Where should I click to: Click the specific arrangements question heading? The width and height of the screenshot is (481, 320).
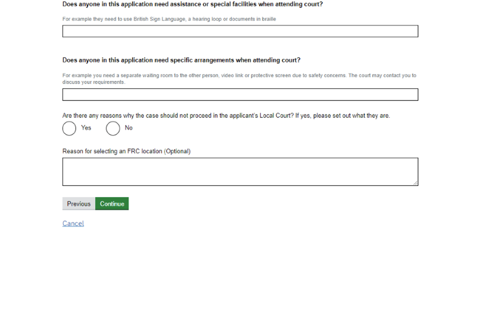(x=181, y=60)
